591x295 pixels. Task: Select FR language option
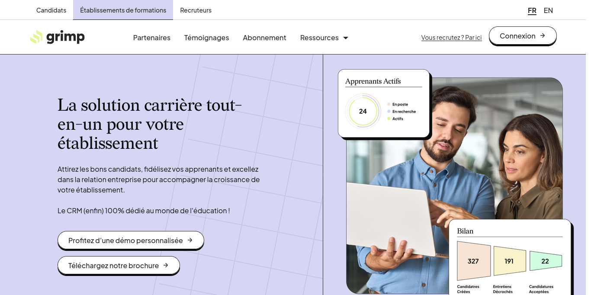(x=532, y=10)
